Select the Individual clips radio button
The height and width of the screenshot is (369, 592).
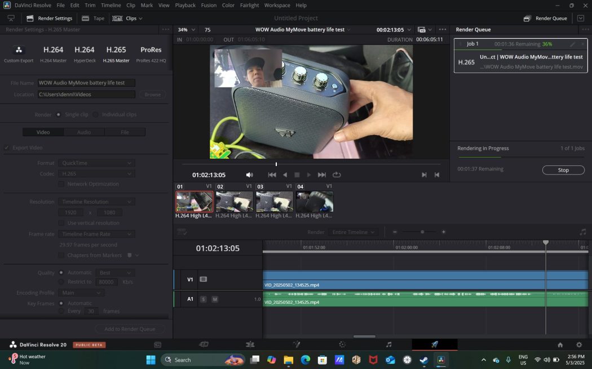[95, 115]
